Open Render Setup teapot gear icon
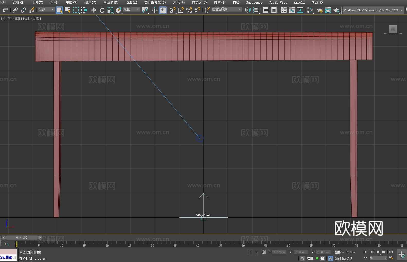Viewport: 407px width, 262px height. pyautogui.click(x=320, y=10)
